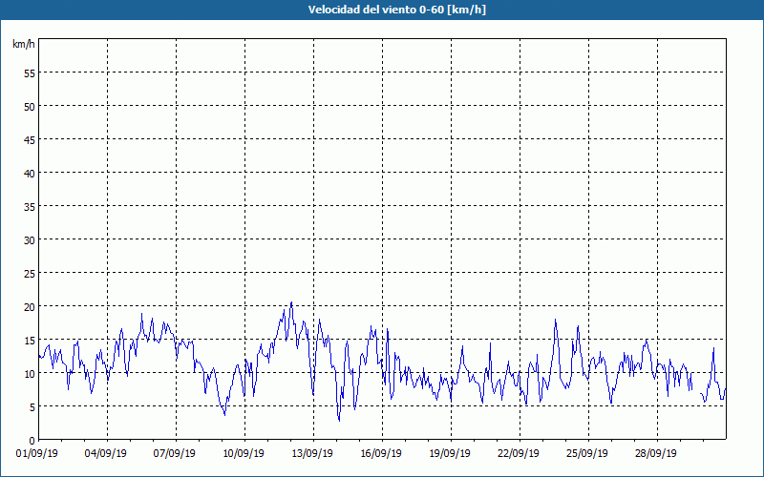Click the '25/09/19' date label

(587, 454)
